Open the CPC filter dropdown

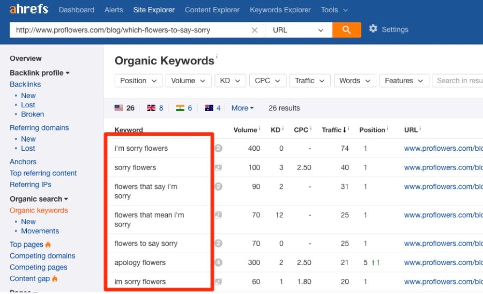[x=267, y=80]
